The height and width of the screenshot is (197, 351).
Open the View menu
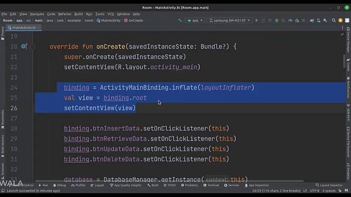tap(23, 14)
